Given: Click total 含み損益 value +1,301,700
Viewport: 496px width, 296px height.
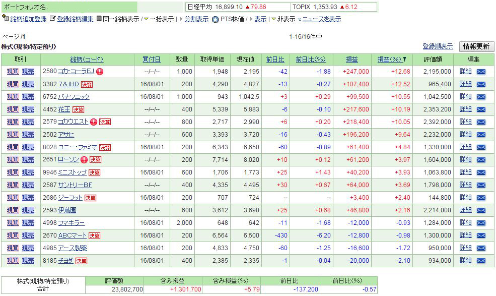Looking at the screenshot, I should coord(186,289).
